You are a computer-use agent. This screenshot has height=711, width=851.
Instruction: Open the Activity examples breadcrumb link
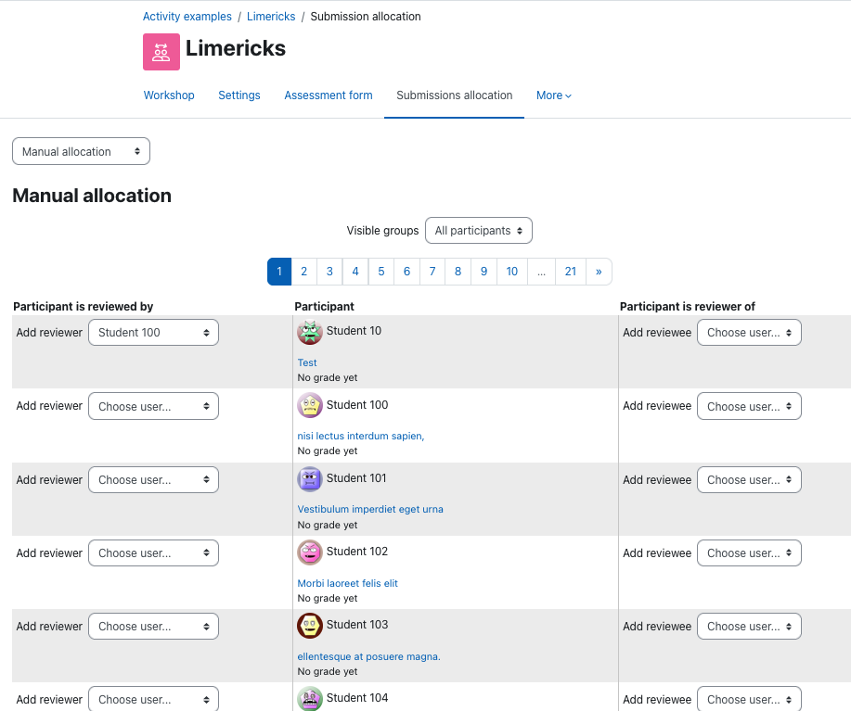point(187,17)
